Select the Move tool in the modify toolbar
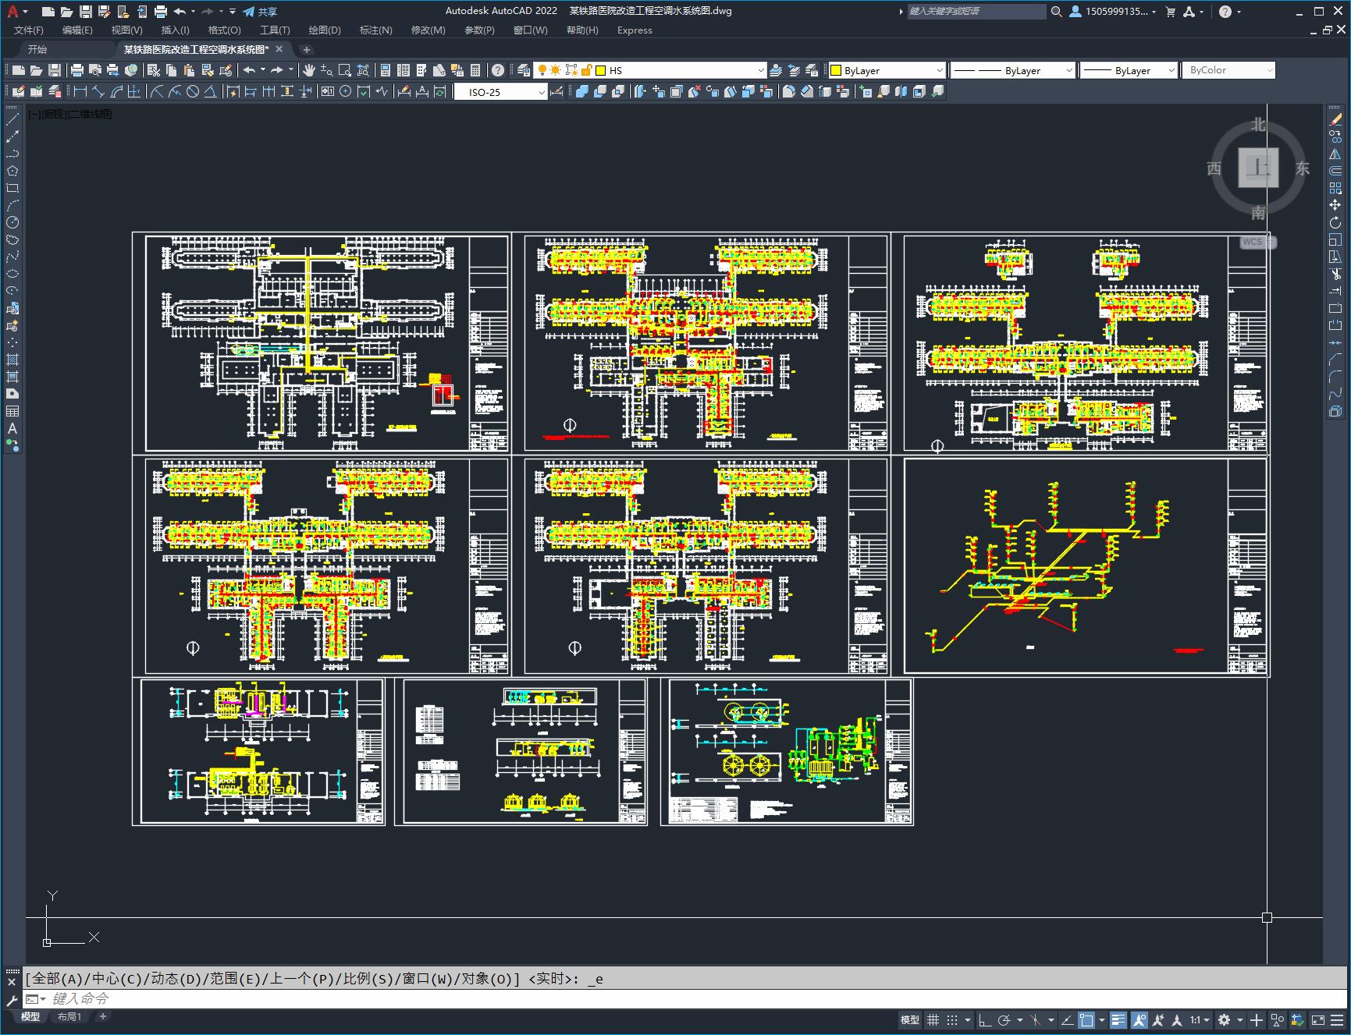Image resolution: width=1351 pixels, height=1035 pixels. tap(1335, 205)
